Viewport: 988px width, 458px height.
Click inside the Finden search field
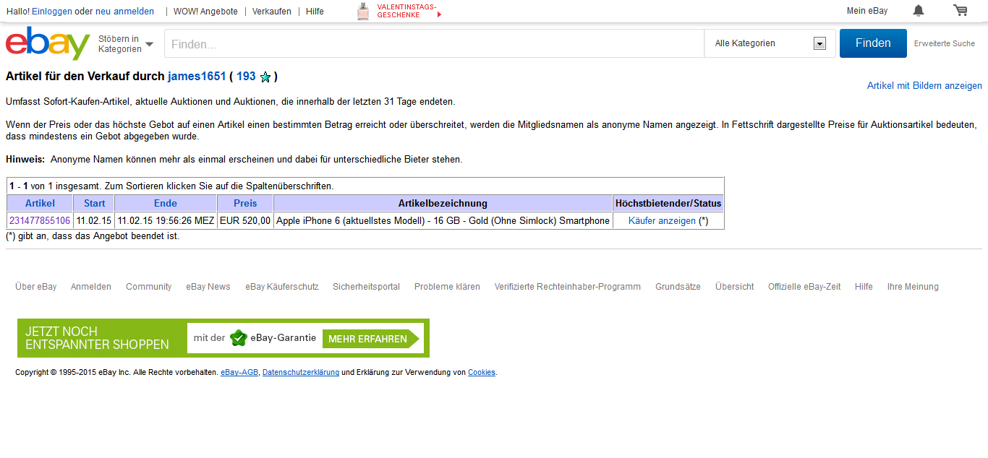pyautogui.click(x=434, y=44)
